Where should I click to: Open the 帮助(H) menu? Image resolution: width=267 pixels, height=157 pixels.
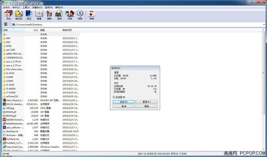(x=59, y=7)
